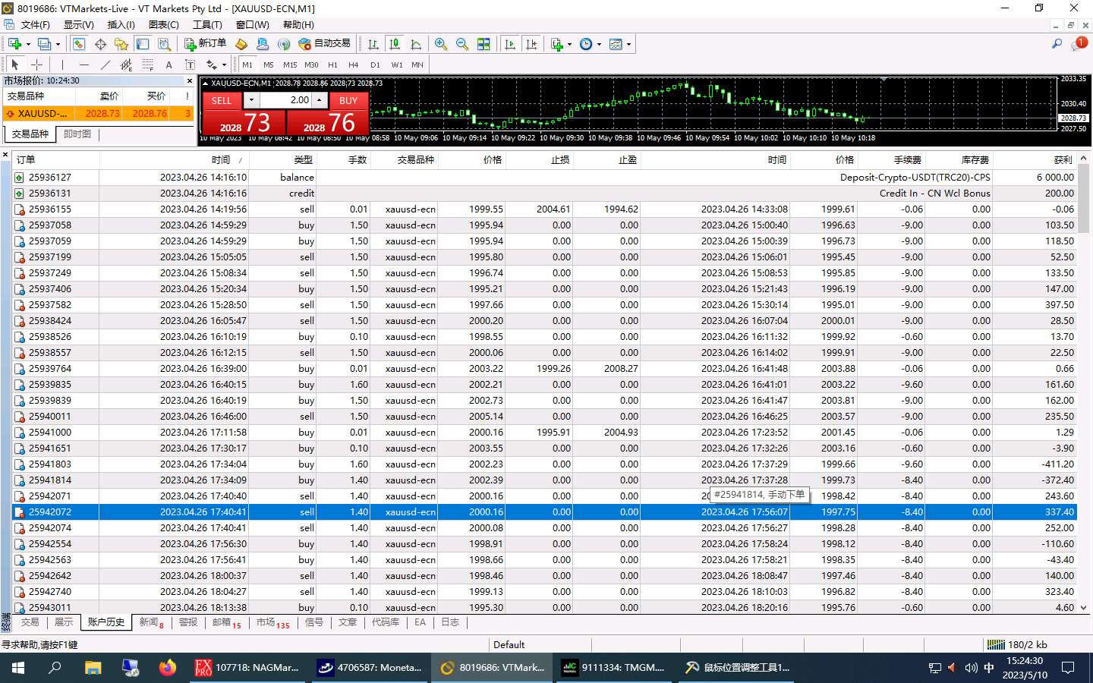This screenshot has height=683, width=1093.
Task: Switch timeframe to D1
Action: 375,65
